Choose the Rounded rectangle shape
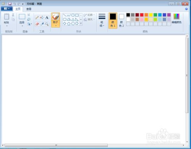The height and width of the screenshot is (149, 191). pos(65,20)
